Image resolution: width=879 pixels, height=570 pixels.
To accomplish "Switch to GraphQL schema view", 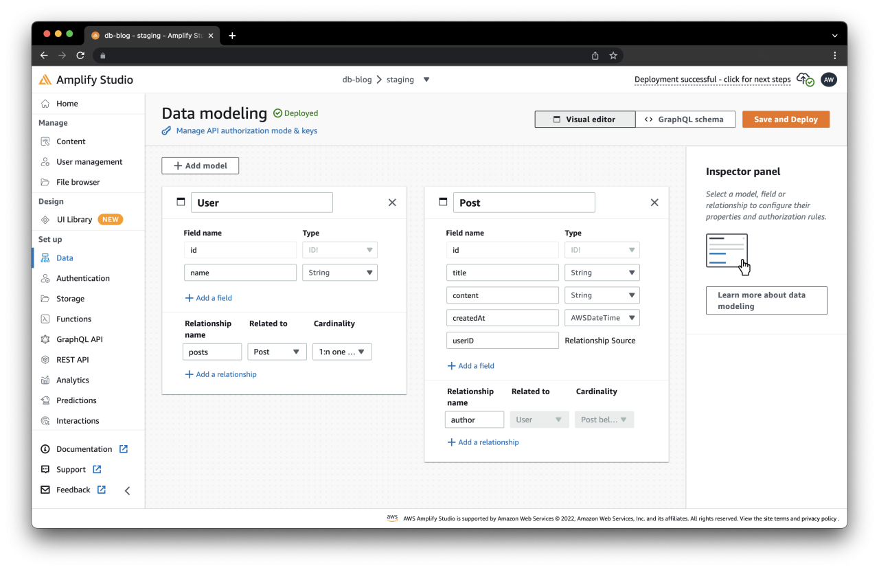I will click(685, 119).
